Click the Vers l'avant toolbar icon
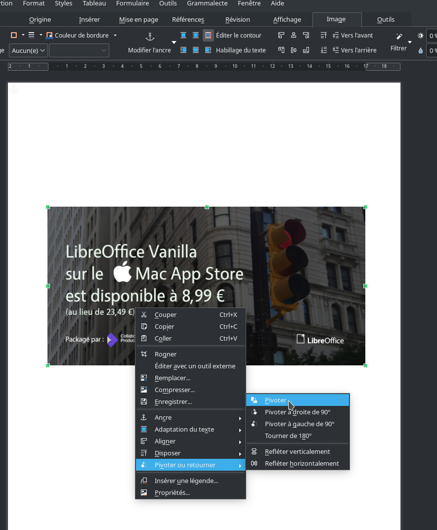 [x=336, y=36]
